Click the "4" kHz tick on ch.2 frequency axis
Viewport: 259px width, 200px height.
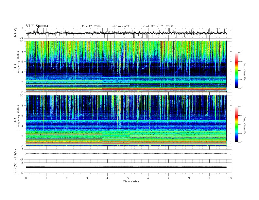pyautogui.click(x=23, y=126)
